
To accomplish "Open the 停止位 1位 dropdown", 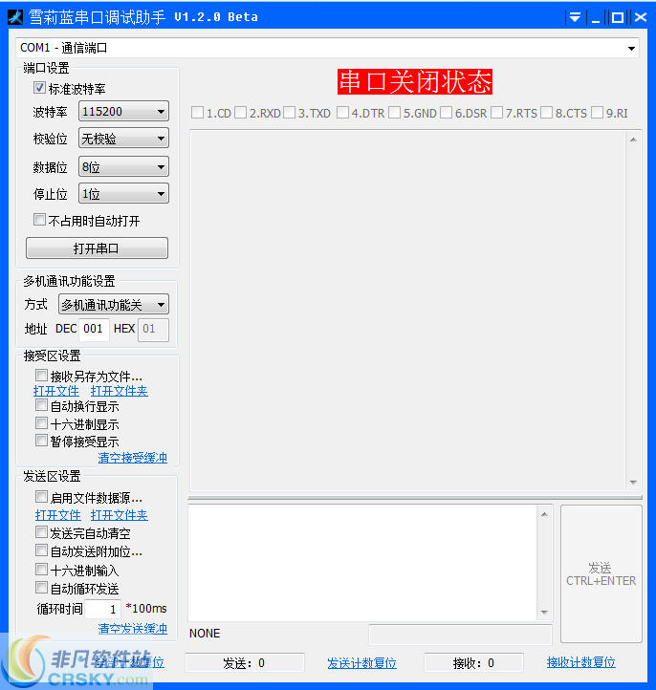I will (123, 194).
